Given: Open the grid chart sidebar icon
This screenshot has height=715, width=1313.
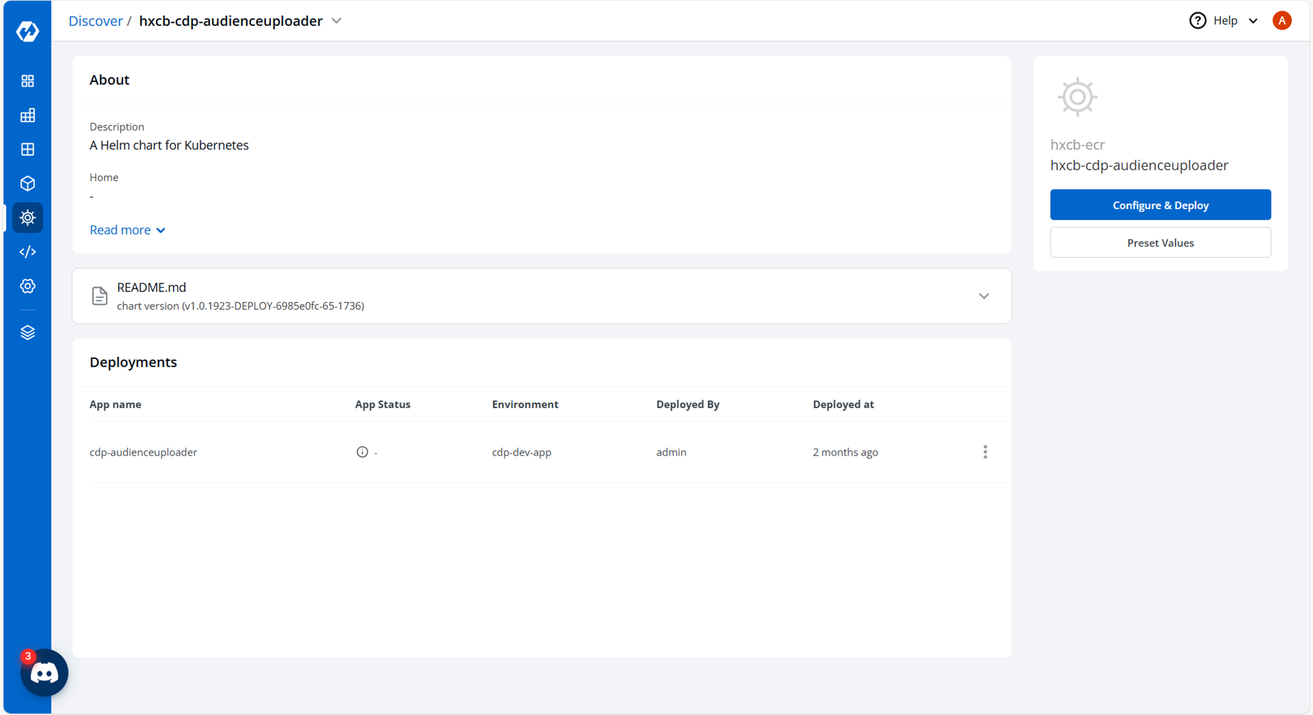Looking at the screenshot, I should pyautogui.click(x=28, y=115).
